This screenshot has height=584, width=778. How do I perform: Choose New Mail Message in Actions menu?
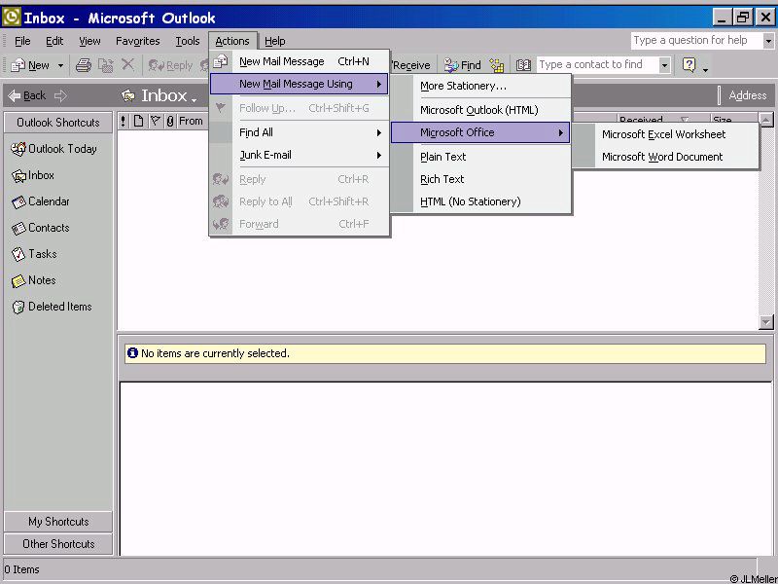pos(300,61)
